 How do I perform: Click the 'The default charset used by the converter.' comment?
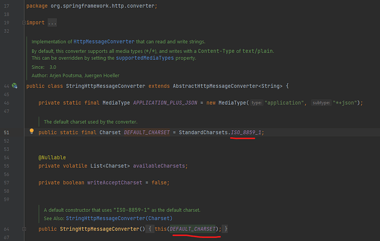[90, 122]
